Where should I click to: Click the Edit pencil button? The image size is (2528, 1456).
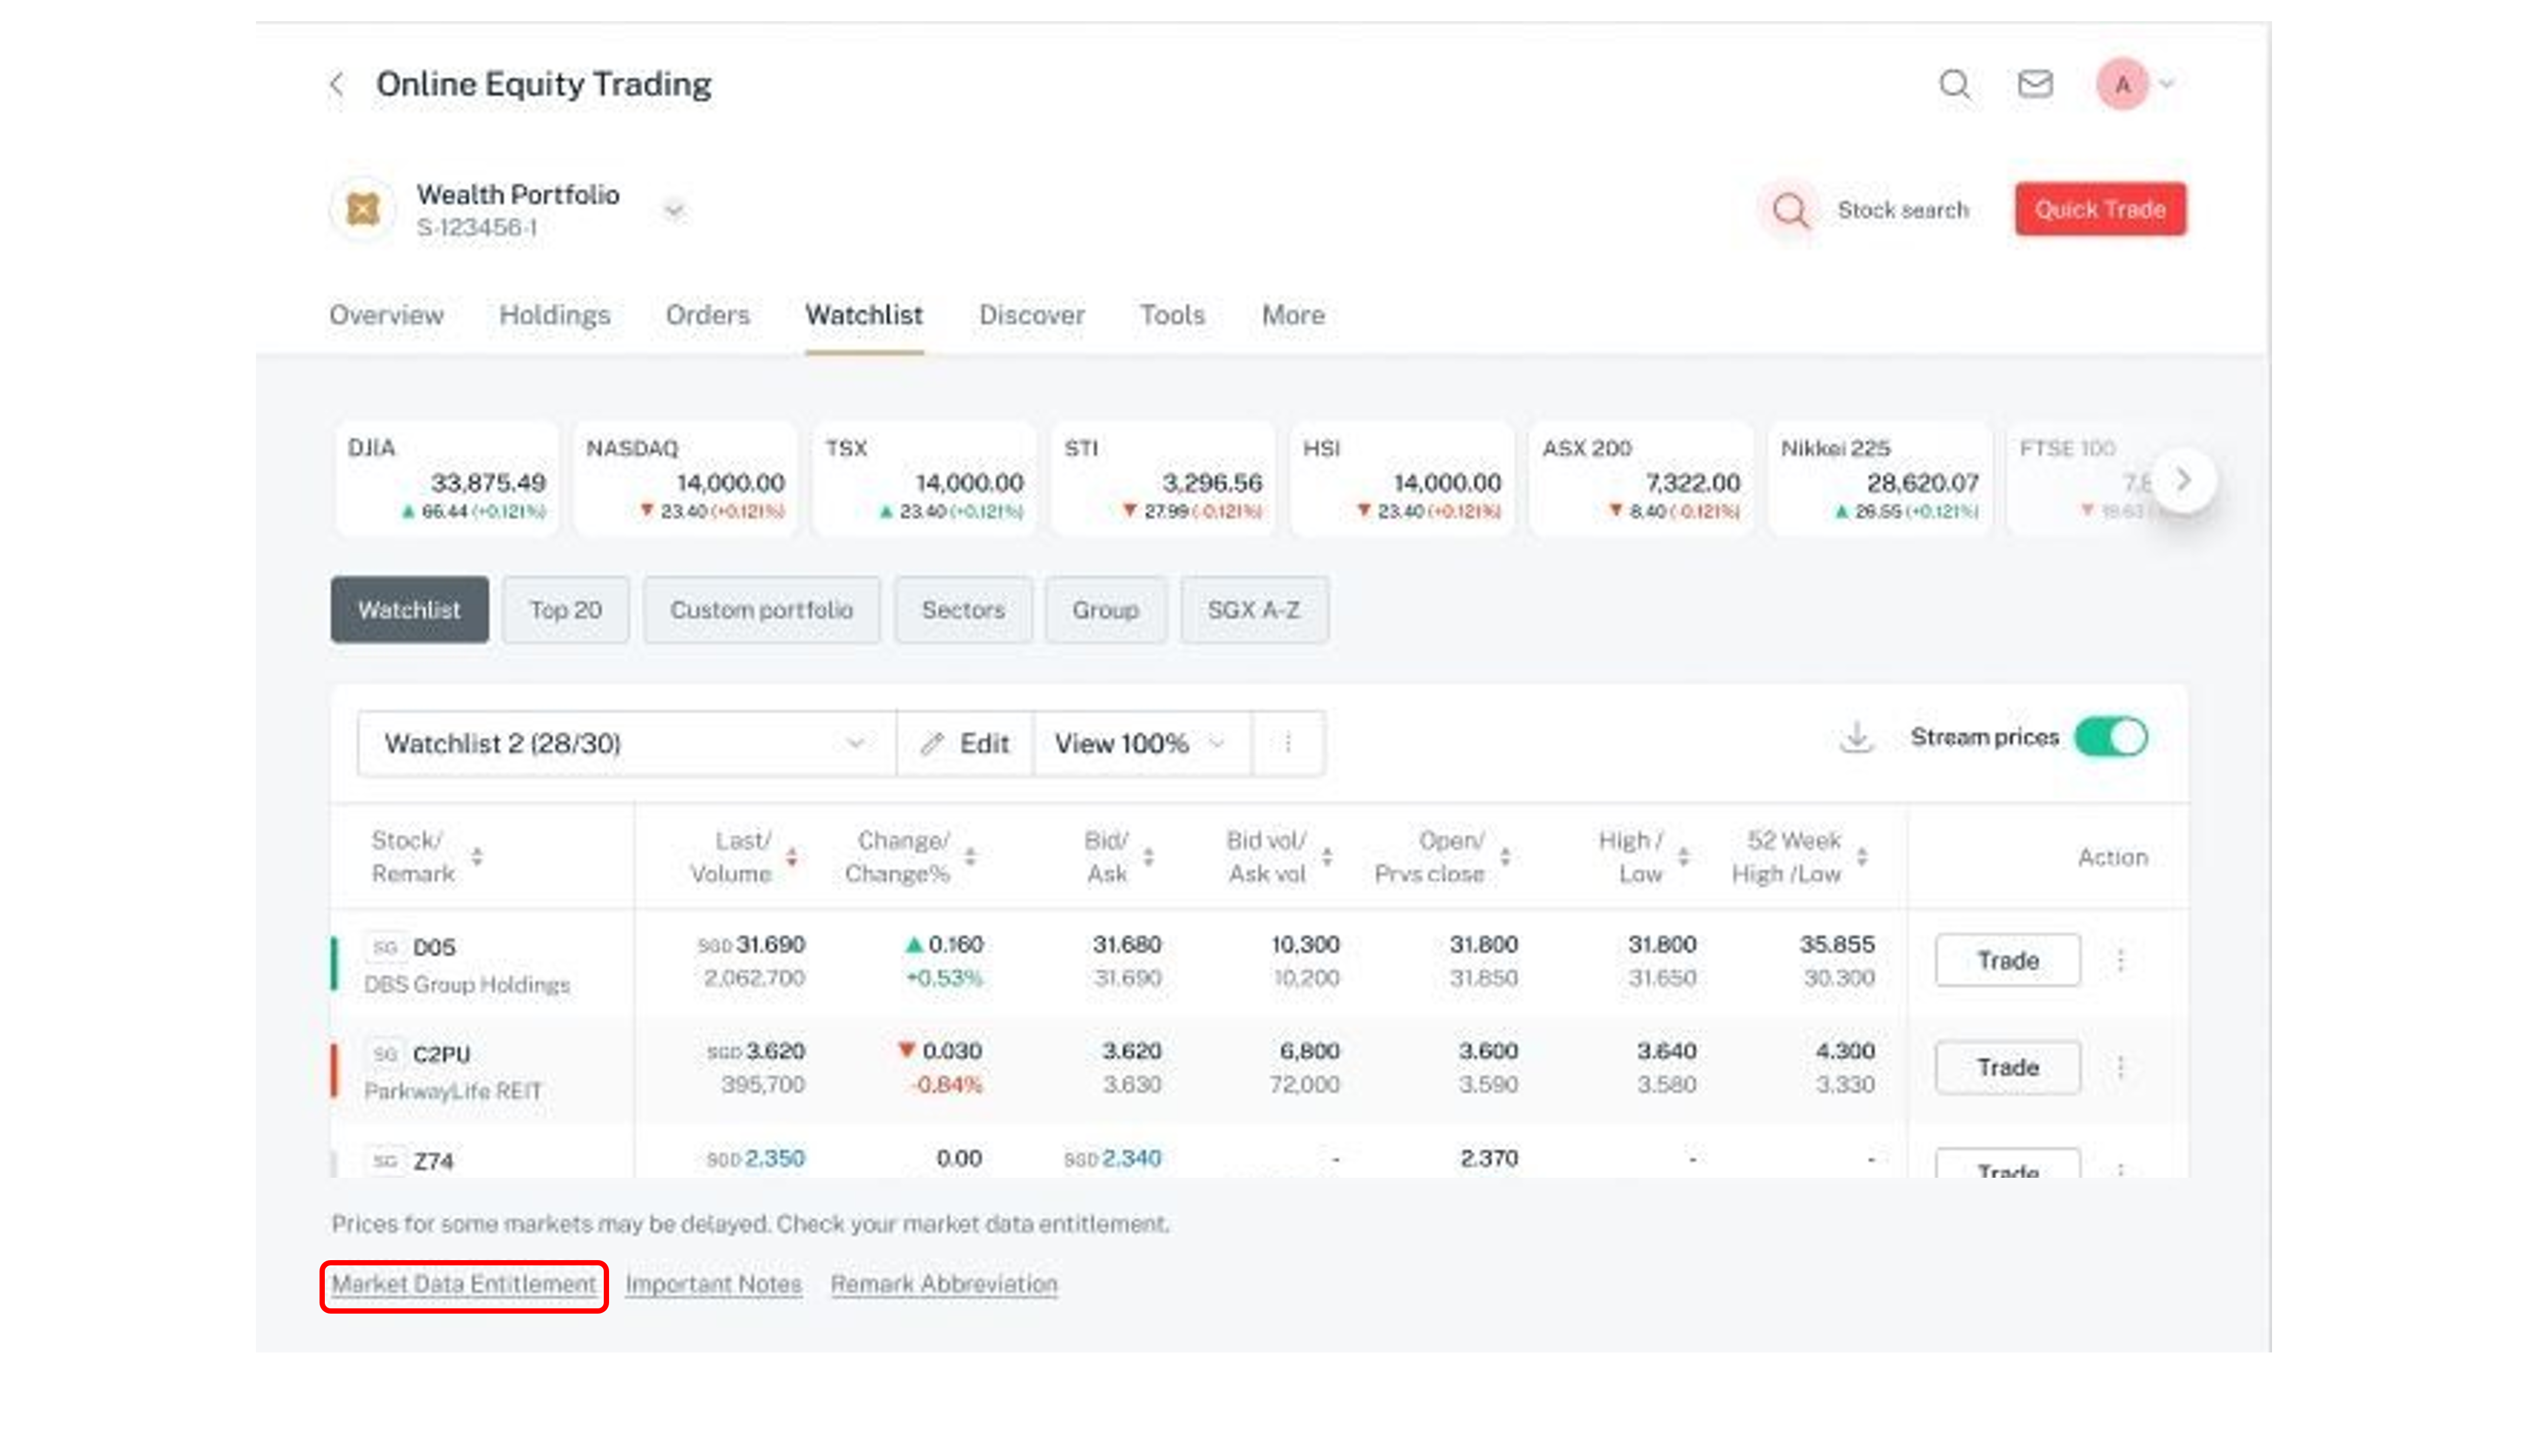[965, 743]
